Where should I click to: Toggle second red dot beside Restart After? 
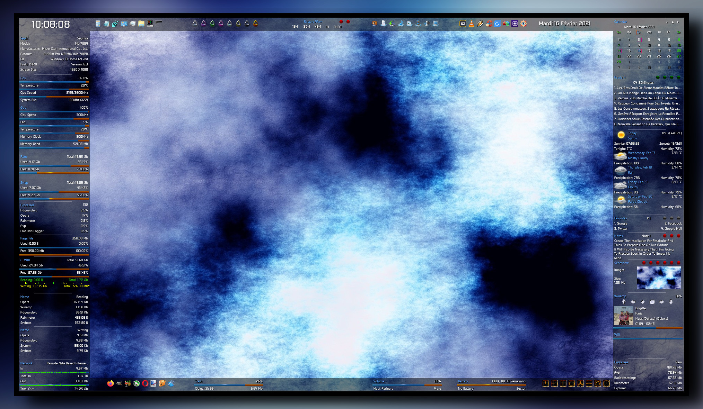[348, 22]
